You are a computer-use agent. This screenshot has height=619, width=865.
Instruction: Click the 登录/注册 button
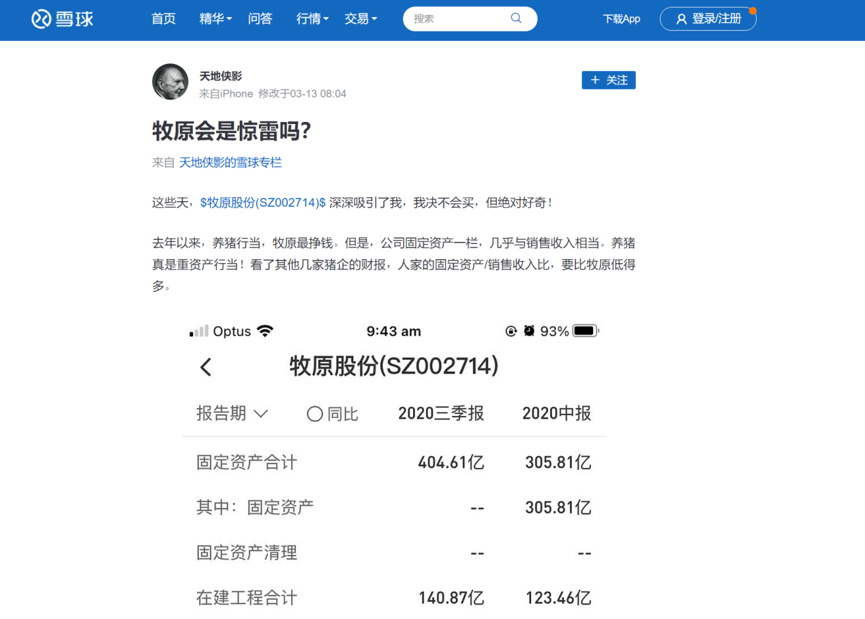pos(708,19)
